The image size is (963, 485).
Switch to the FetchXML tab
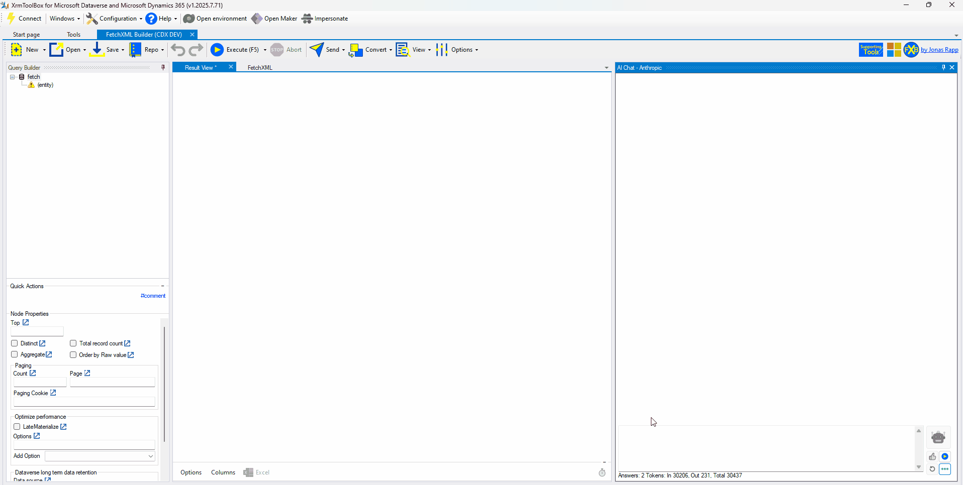tap(260, 68)
